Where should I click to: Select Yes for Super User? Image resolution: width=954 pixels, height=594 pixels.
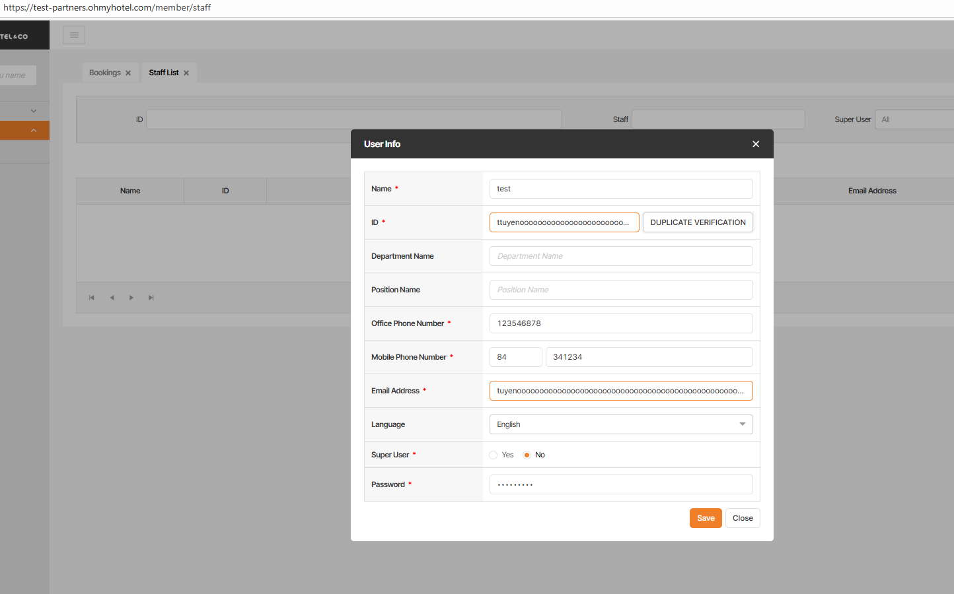[494, 455]
